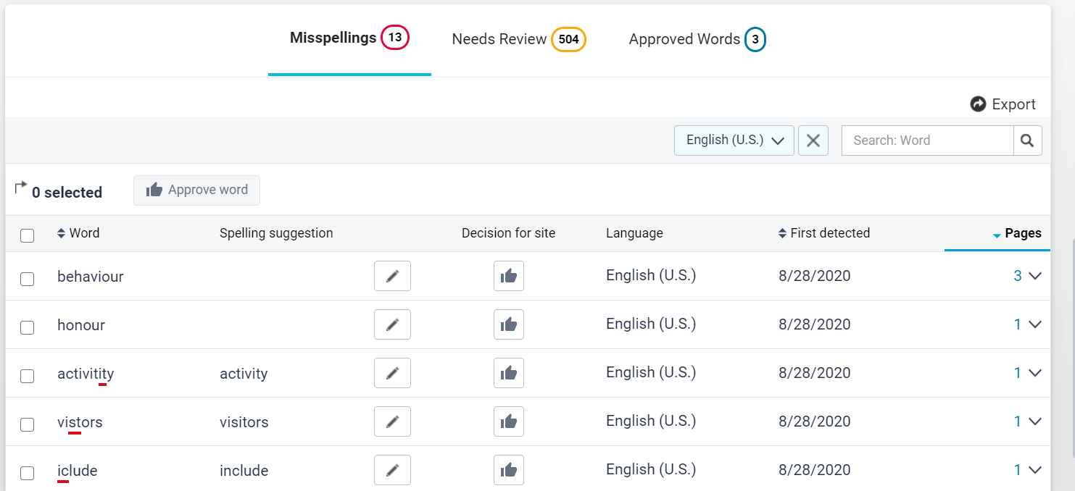This screenshot has height=491, width=1075.
Task: Clear the language filter with X icon
Action: 813,140
